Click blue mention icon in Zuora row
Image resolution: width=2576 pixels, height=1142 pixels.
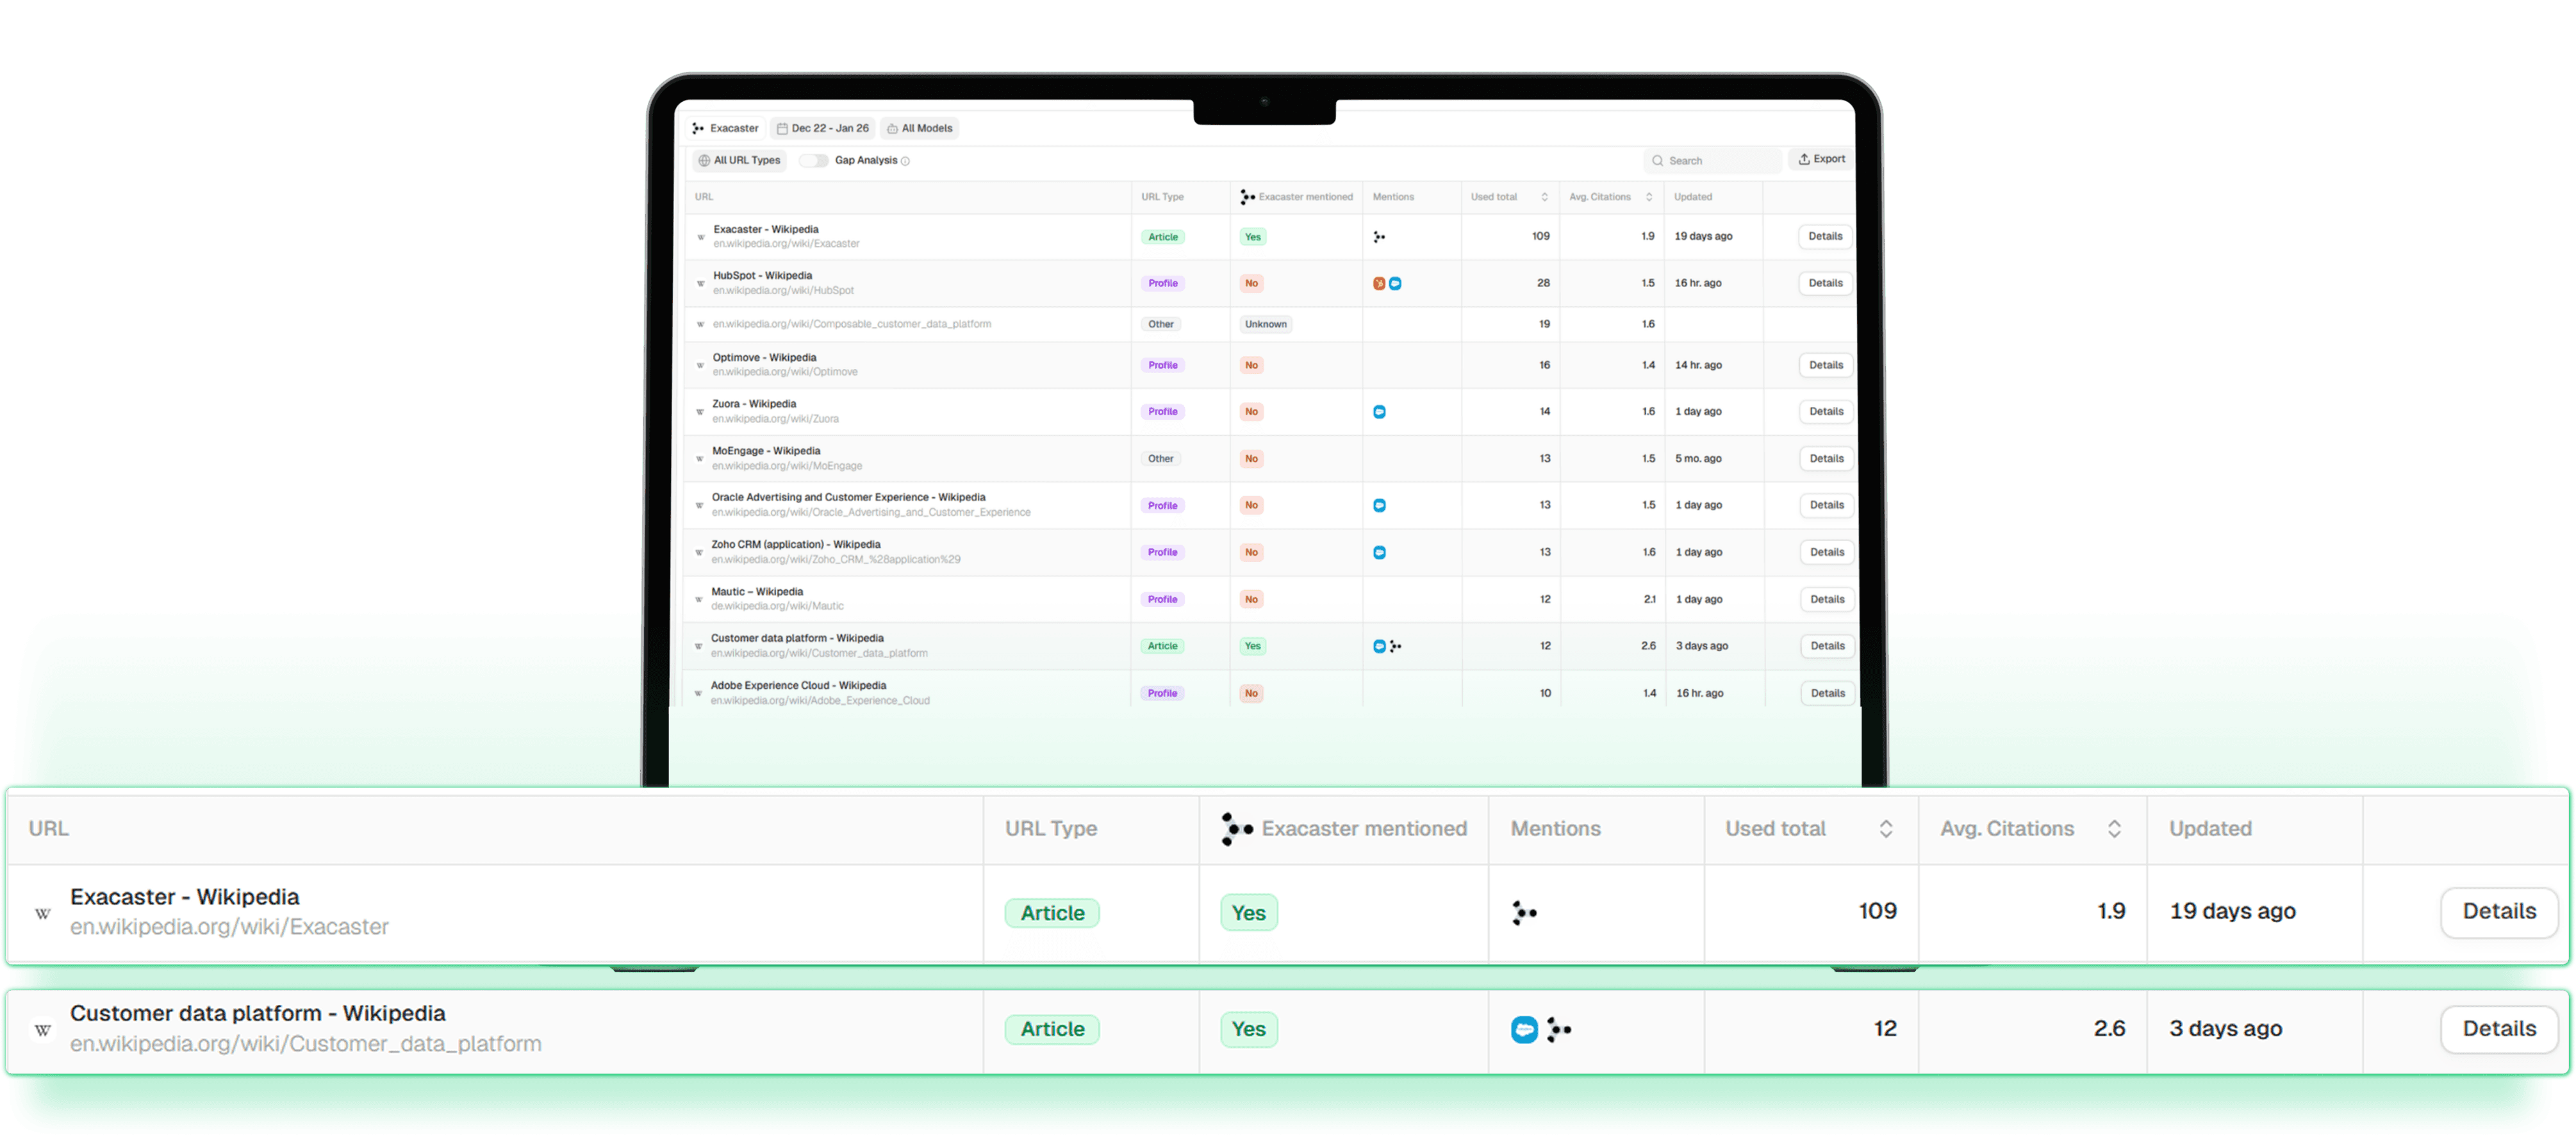tap(1380, 412)
